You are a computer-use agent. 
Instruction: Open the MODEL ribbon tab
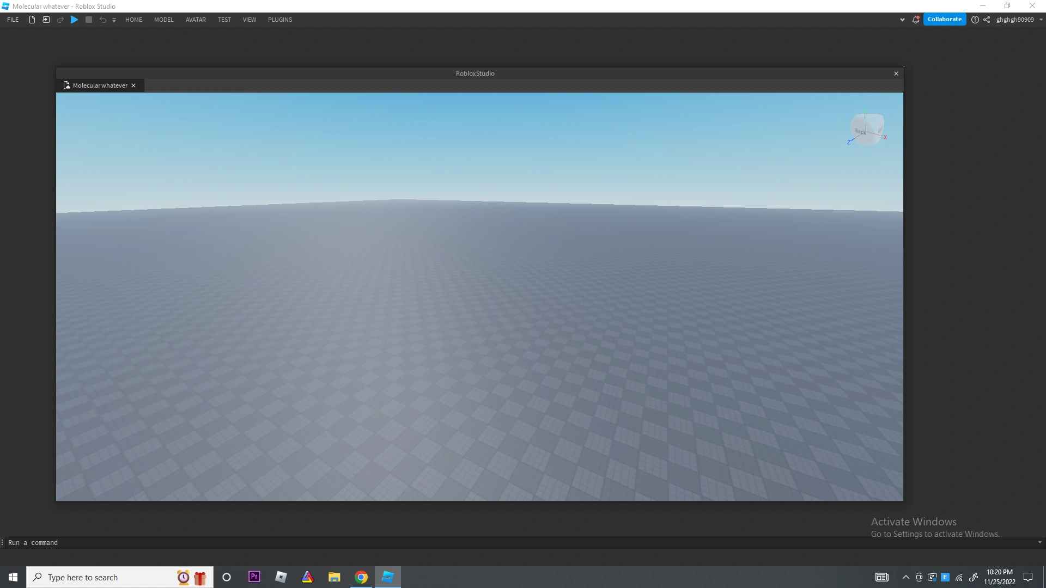(x=163, y=20)
